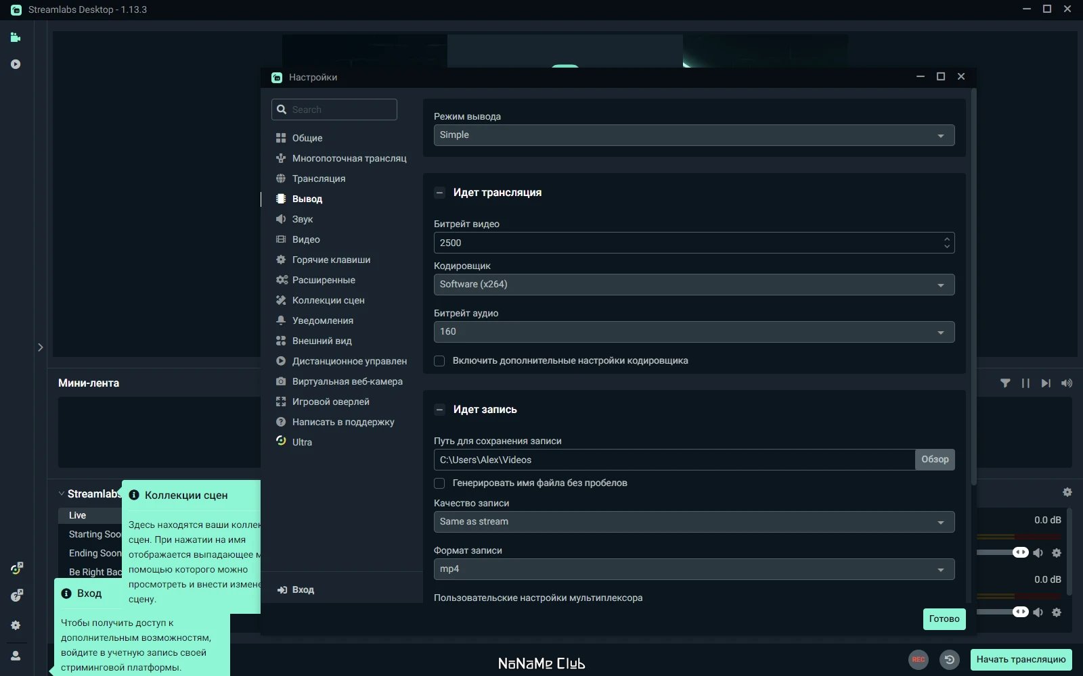
Task: Open the Видео settings category
Action: click(x=305, y=239)
